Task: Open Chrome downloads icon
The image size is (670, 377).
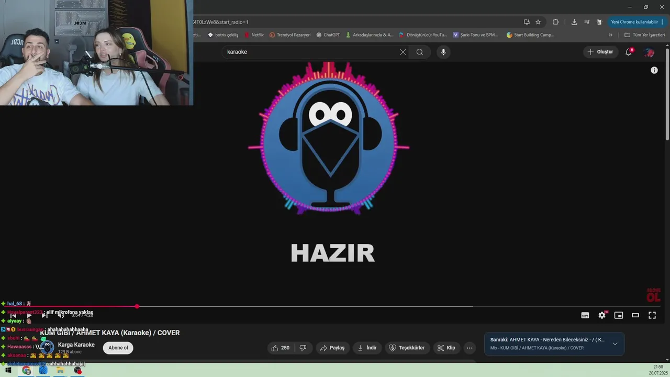Action: click(x=574, y=22)
